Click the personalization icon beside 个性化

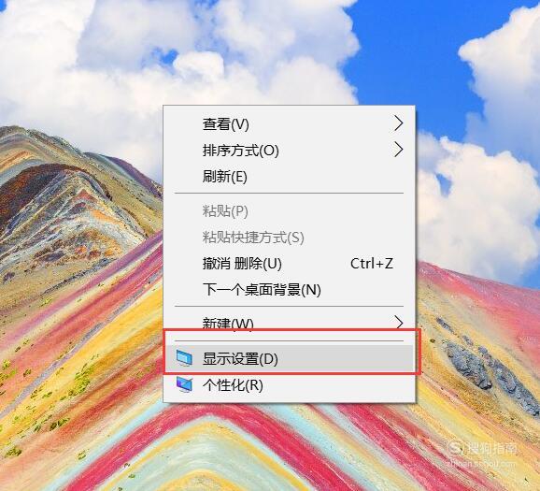tap(184, 384)
